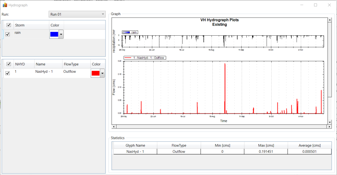Click the Average [cms] column header
Image resolution: width=337 pixels, height=175 pixels.
tap(309, 145)
